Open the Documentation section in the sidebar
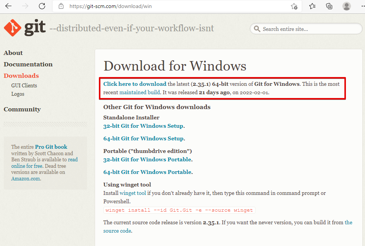 (28, 64)
